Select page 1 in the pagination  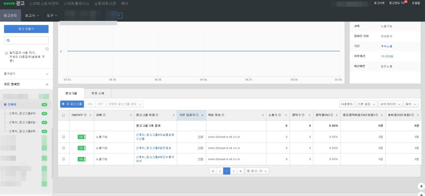pos(227,171)
